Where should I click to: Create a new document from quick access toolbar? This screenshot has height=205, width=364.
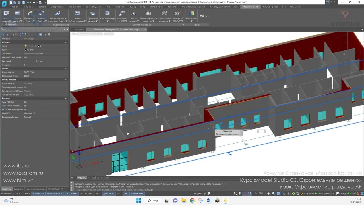(11, 3)
